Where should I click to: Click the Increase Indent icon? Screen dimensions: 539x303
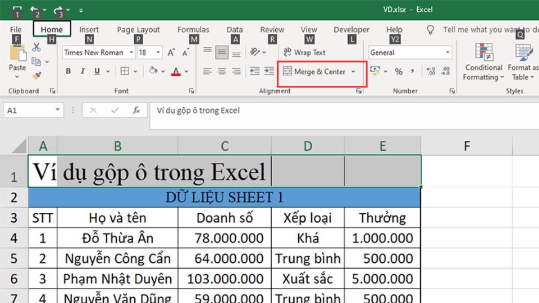tap(269, 71)
